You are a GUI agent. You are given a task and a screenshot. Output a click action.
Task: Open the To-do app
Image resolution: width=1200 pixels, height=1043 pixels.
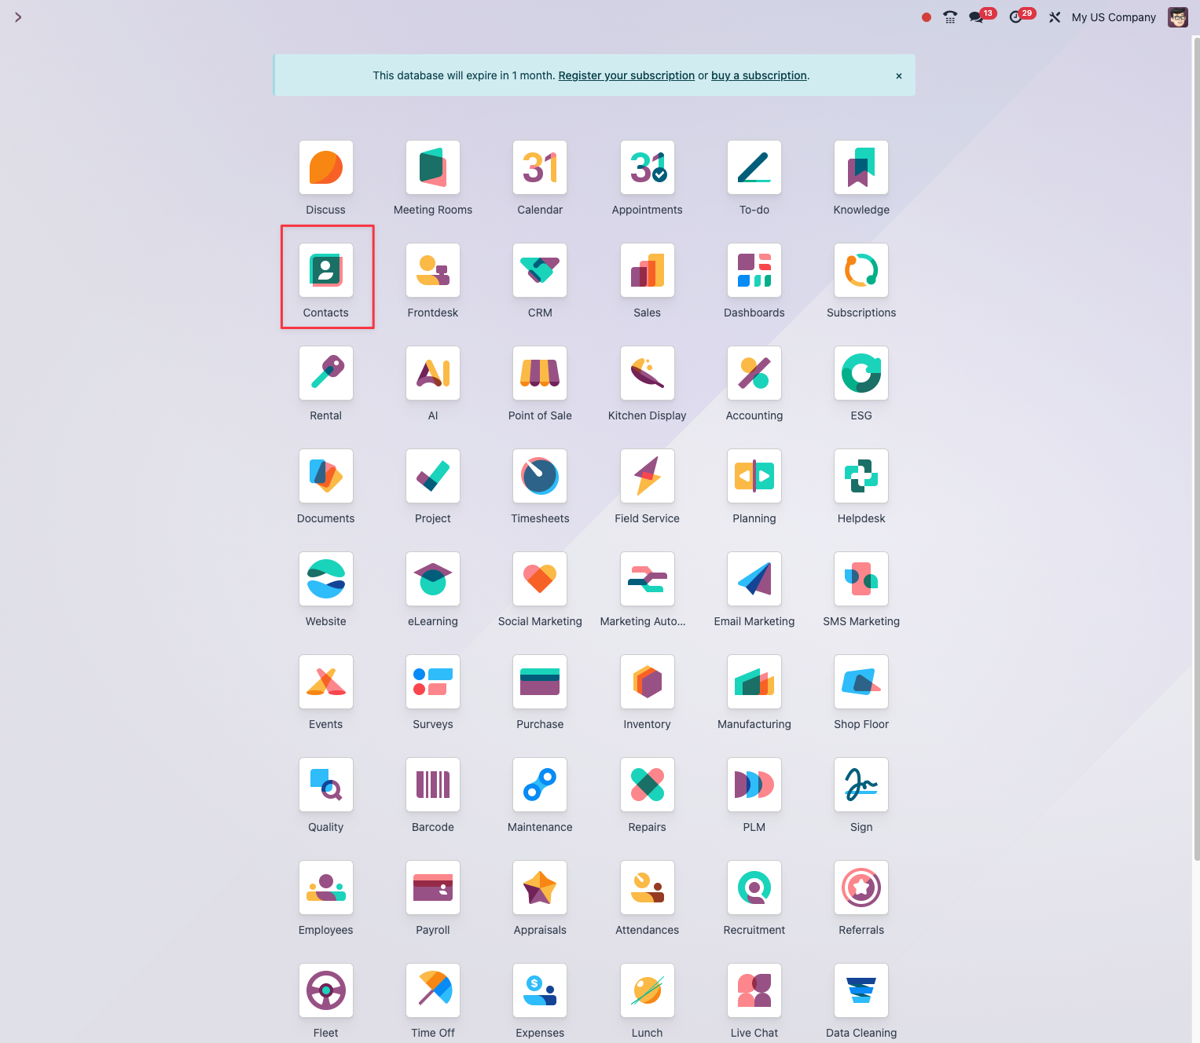point(754,167)
